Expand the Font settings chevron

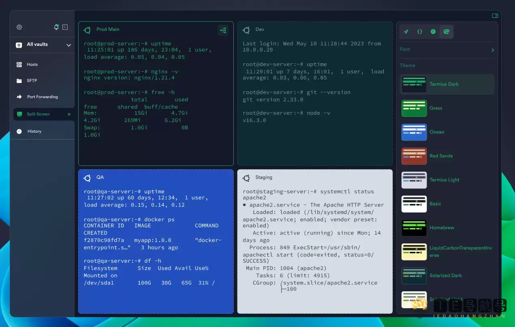coord(493,50)
